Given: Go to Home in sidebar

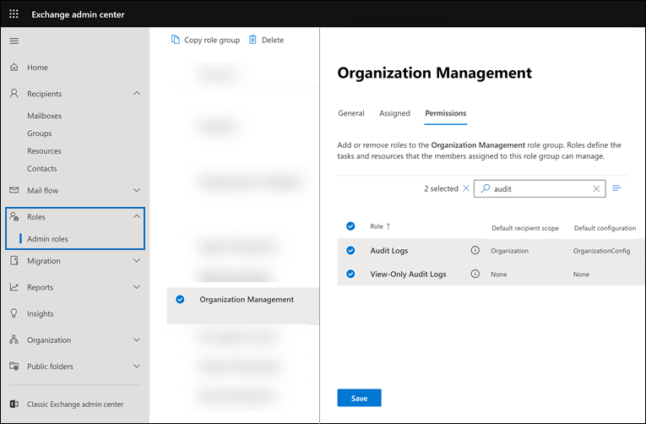Looking at the screenshot, I should [x=37, y=68].
